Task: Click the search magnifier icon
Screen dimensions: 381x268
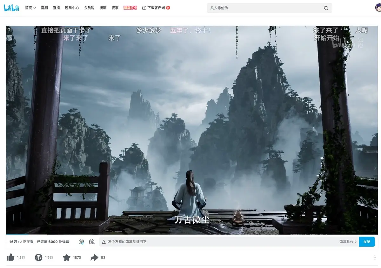Action: 326,8
